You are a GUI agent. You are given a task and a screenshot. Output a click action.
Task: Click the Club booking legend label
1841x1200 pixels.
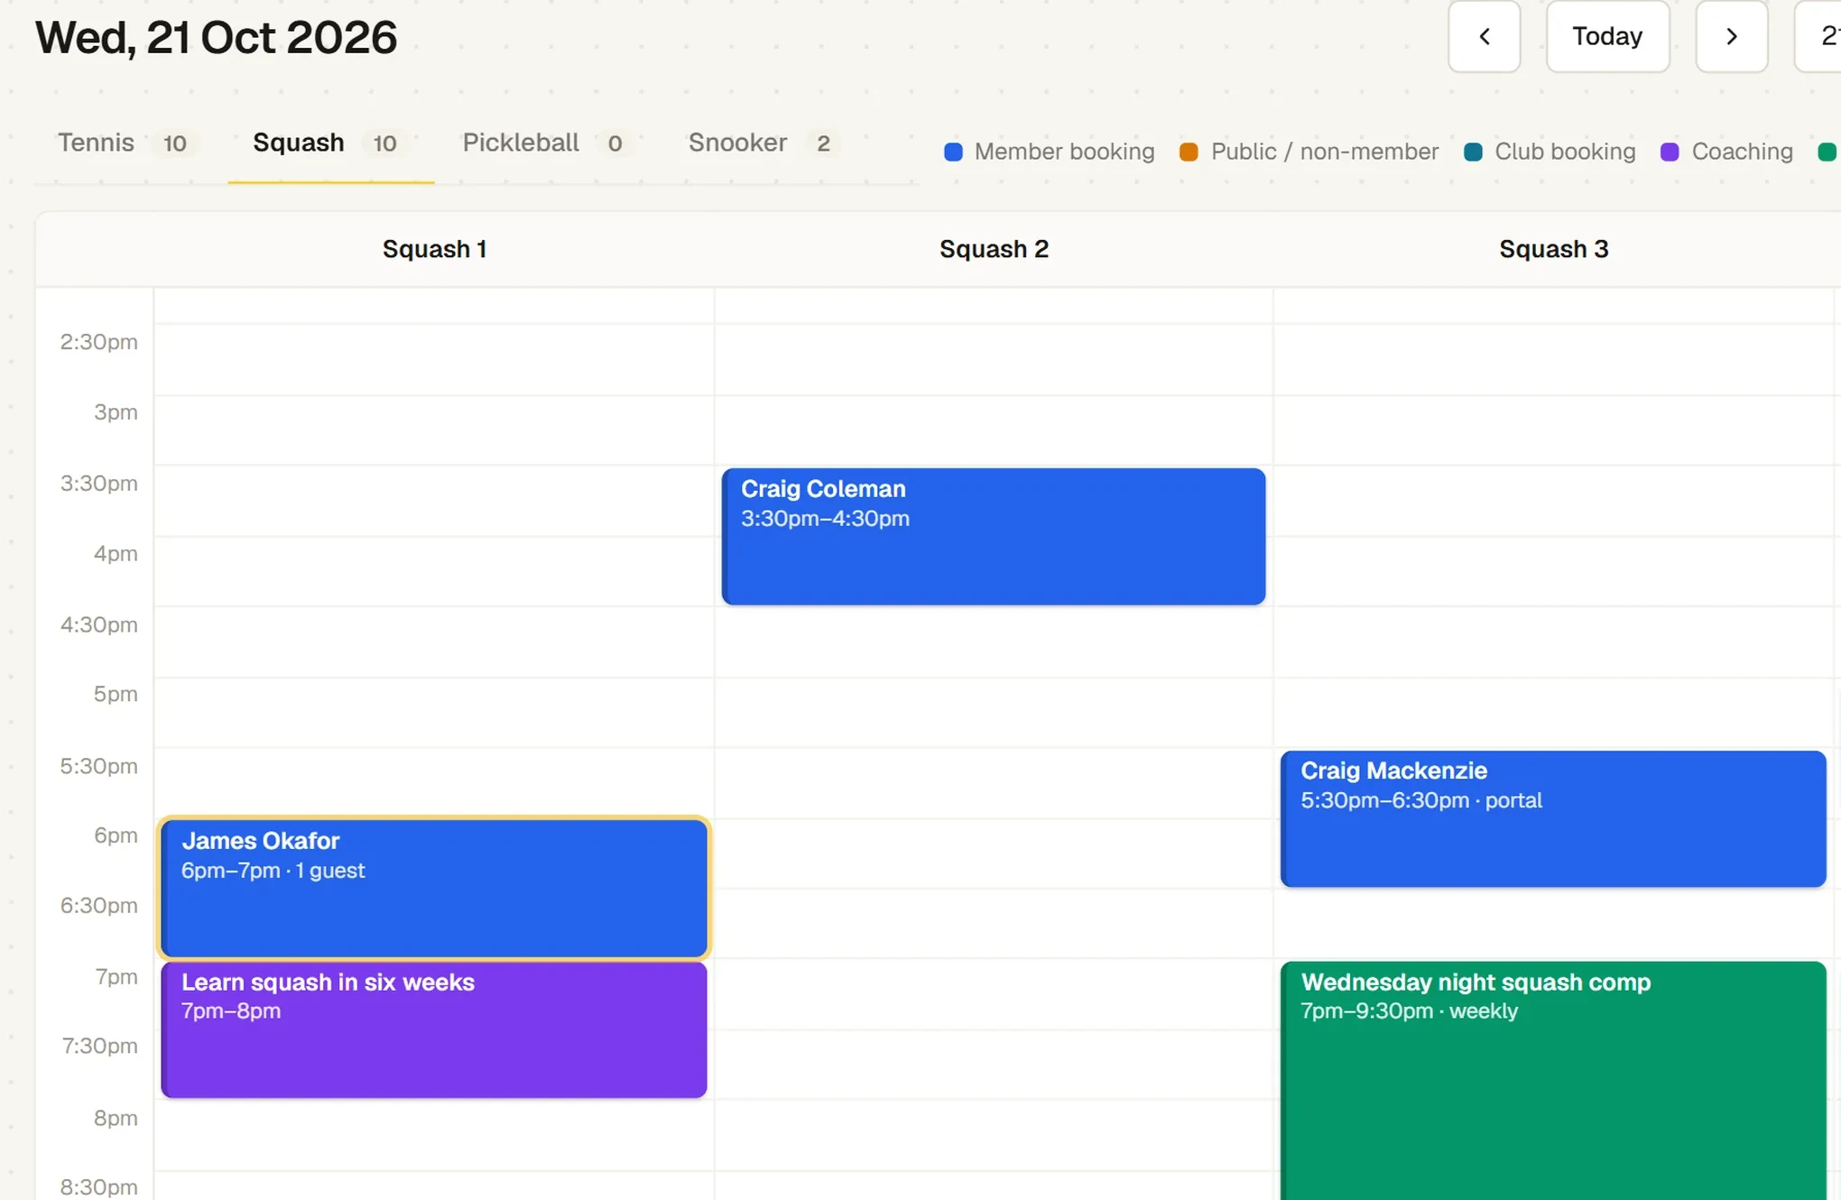tap(1565, 152)
